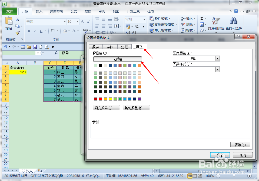The width and height of the screenshot is (259, 181).
Task: Click the Save icon on Quick Access Toolbar
Action: [x=35, y=47]
